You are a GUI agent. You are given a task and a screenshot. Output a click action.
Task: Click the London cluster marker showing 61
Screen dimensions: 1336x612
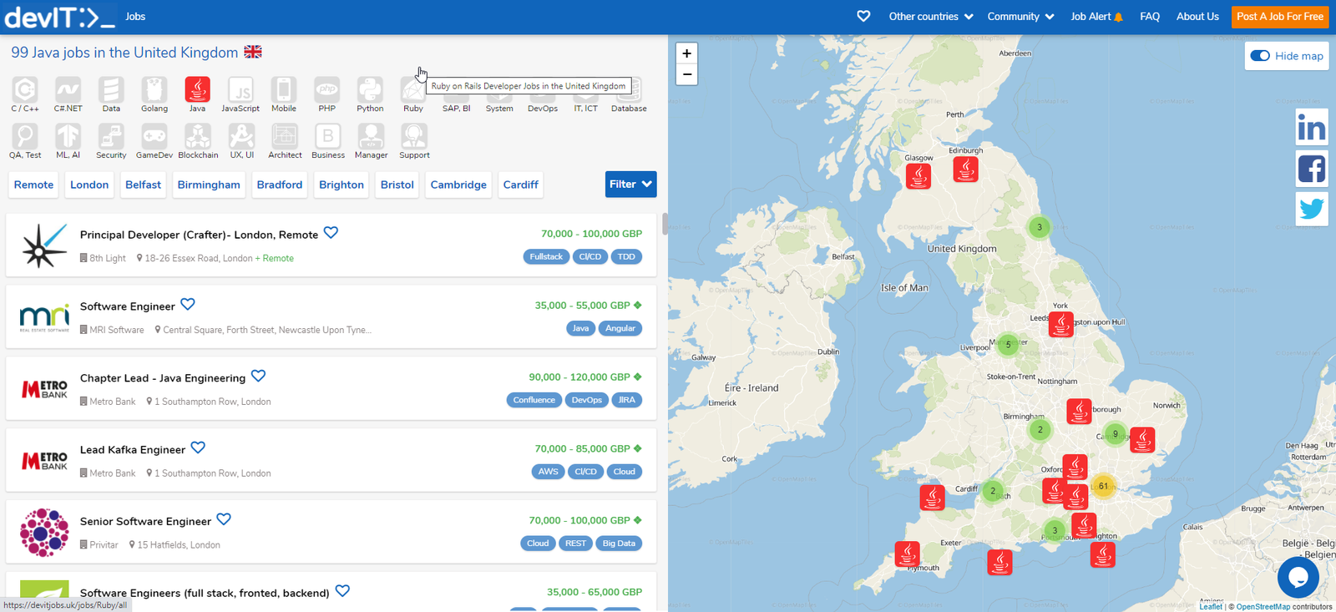[x=1104, y=486]
